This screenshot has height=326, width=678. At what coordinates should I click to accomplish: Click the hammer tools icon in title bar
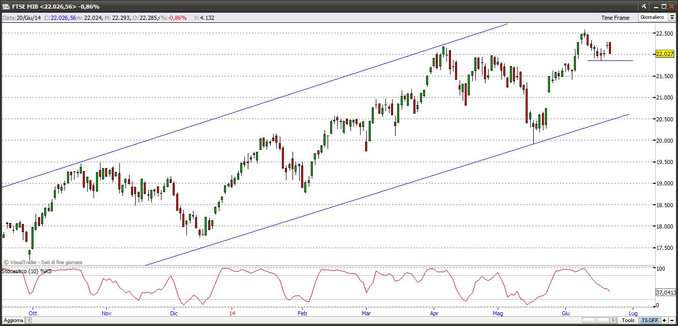tap(644, 6)
